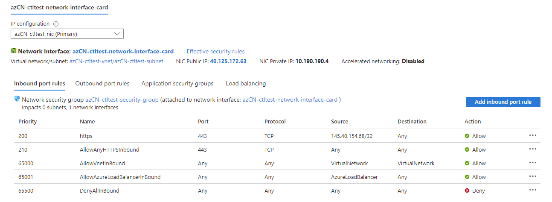Image resolution: width=552 pixels, height=202 pixels.
Task: Click the azCN-ctltest-network-interface-card top tab
Action: 59,7
